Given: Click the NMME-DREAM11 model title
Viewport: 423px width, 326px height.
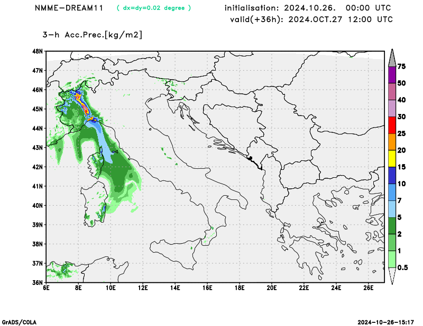Looking at the screenshot, I should coord(69,8).
